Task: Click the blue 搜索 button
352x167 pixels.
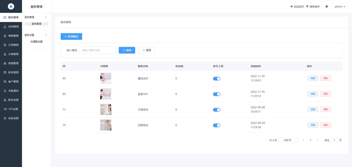Action: point(127,50)
